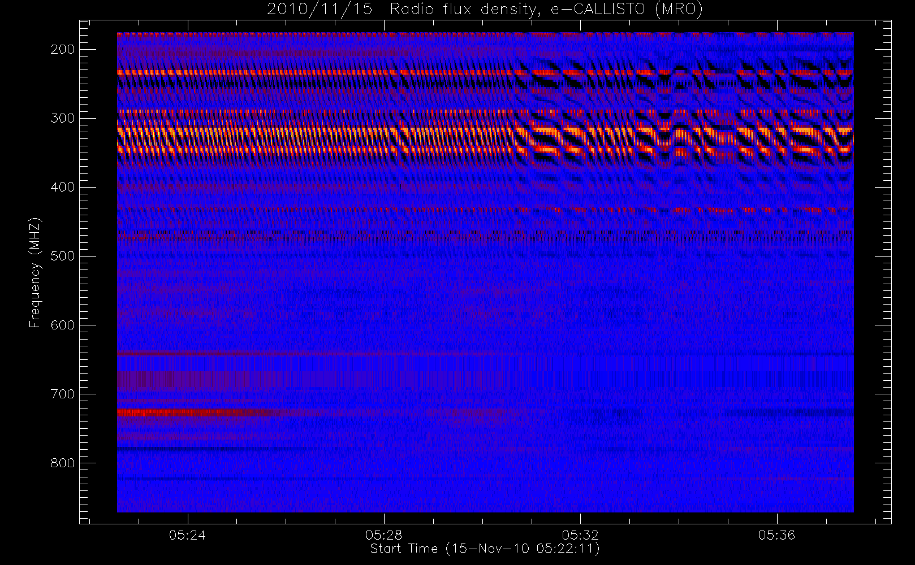Click the 200 frequency tick label
The image size is (915, 565).
point(62,49)
